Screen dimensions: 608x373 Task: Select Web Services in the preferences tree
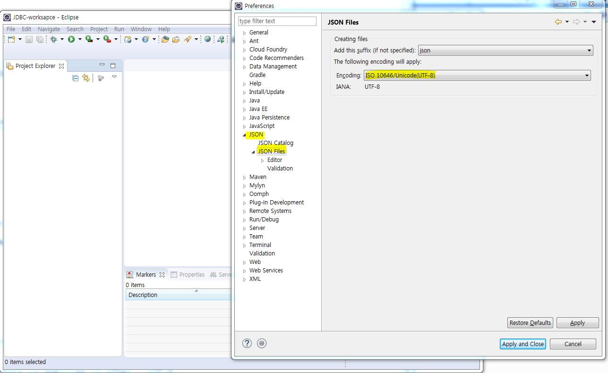(x=266, y=271)
